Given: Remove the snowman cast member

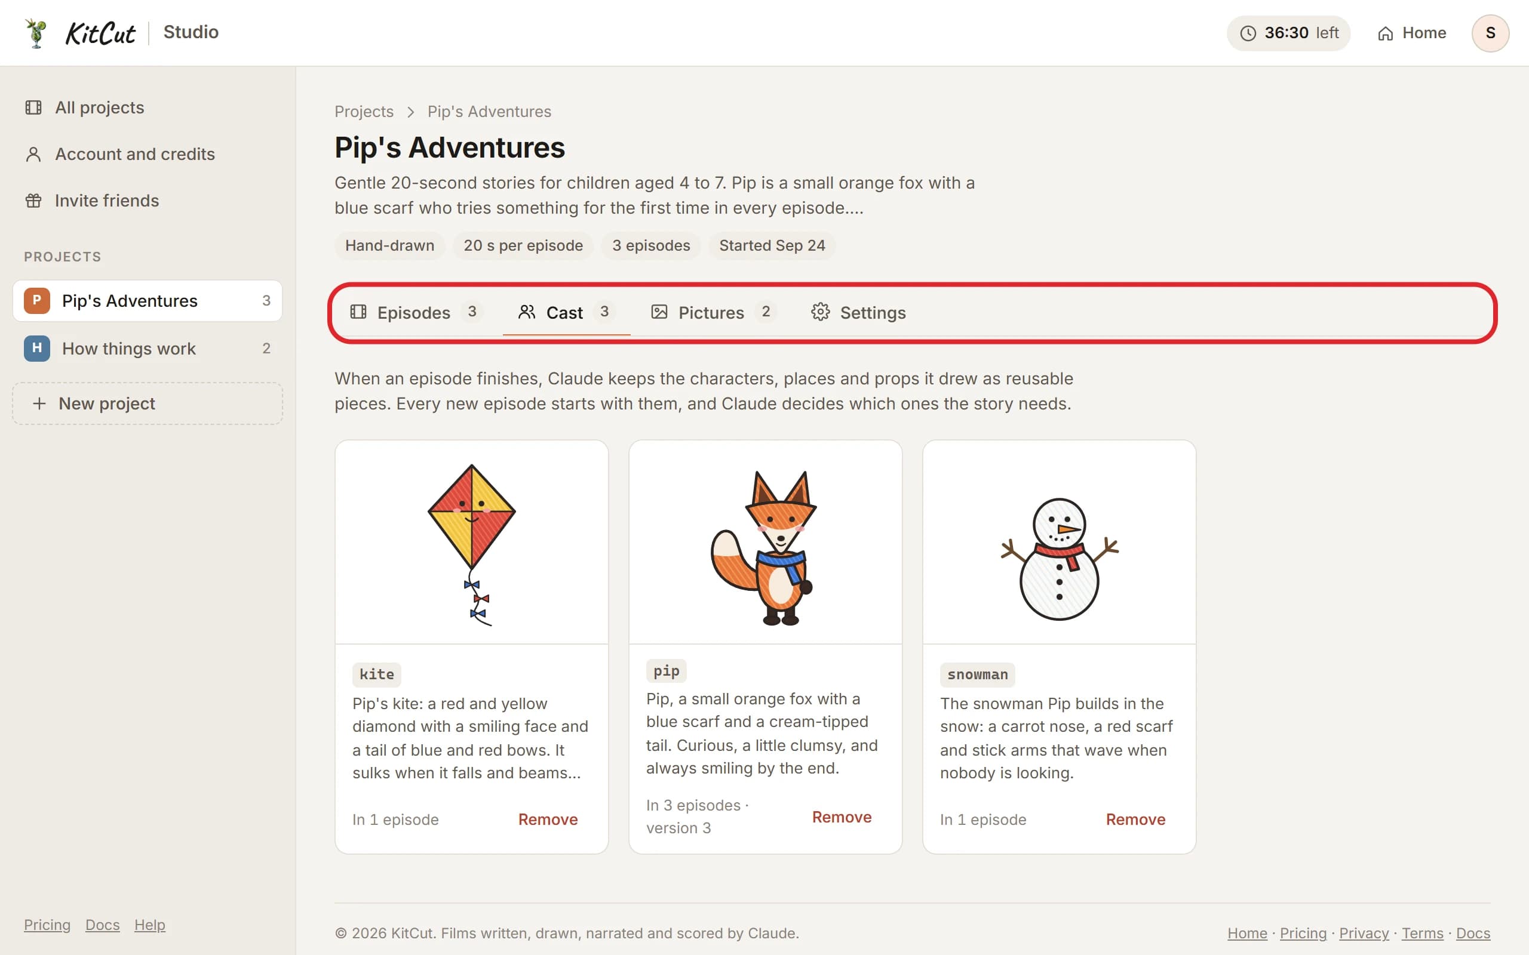Looking at the screenshot, I should coord(1135,819).
